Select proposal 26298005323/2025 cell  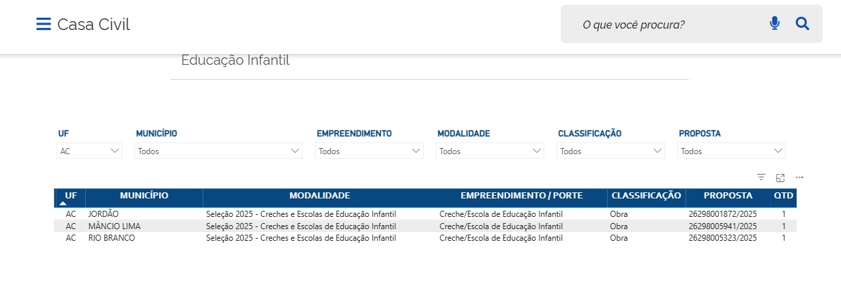point(722,238)
